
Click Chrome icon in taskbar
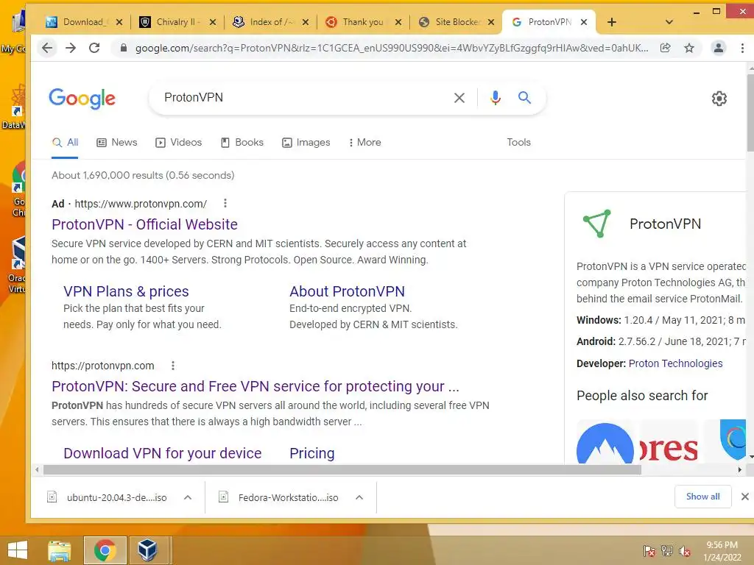[105, 550]
